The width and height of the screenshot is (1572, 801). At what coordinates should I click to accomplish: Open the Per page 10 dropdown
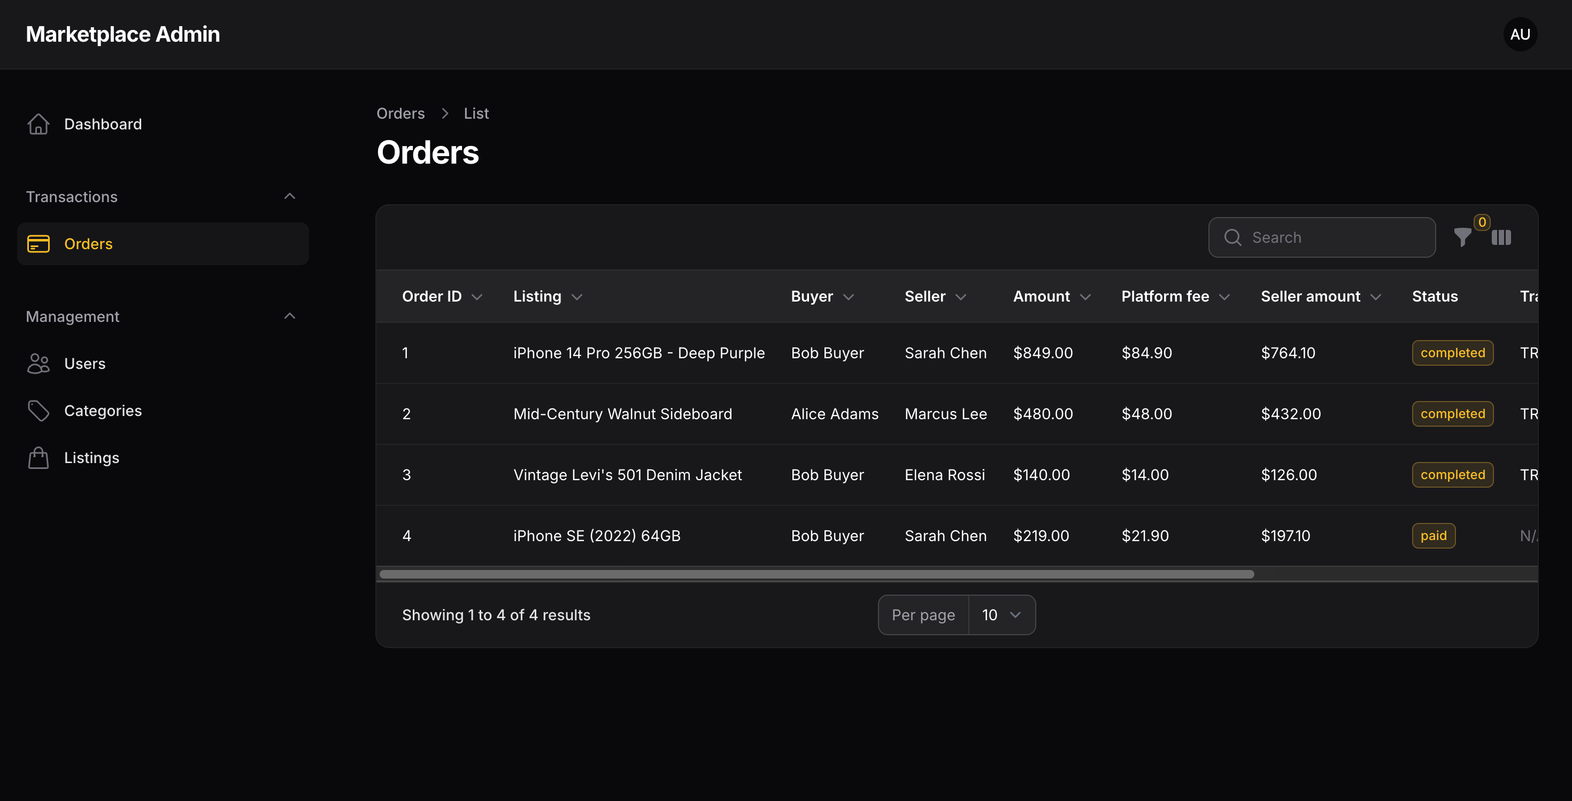pyautogui.click(x=1001, y=615)
